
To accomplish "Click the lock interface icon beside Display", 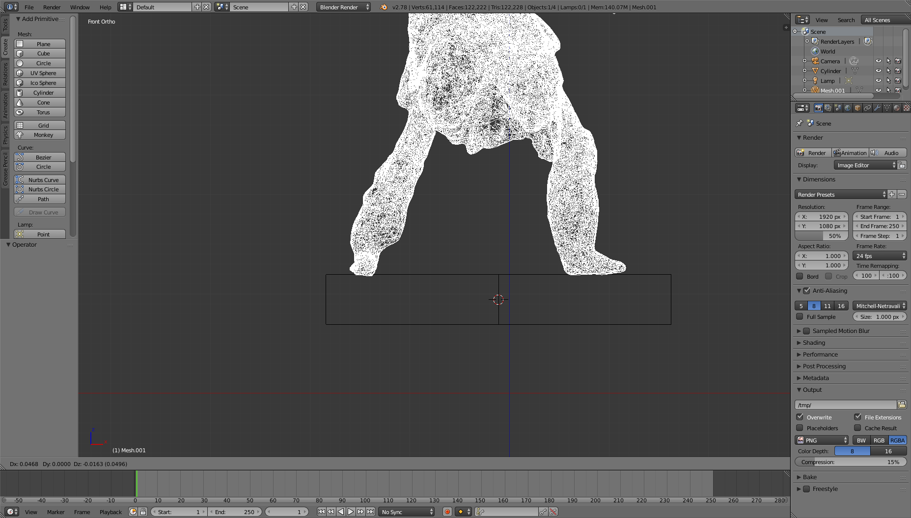I will click(902, 165).
